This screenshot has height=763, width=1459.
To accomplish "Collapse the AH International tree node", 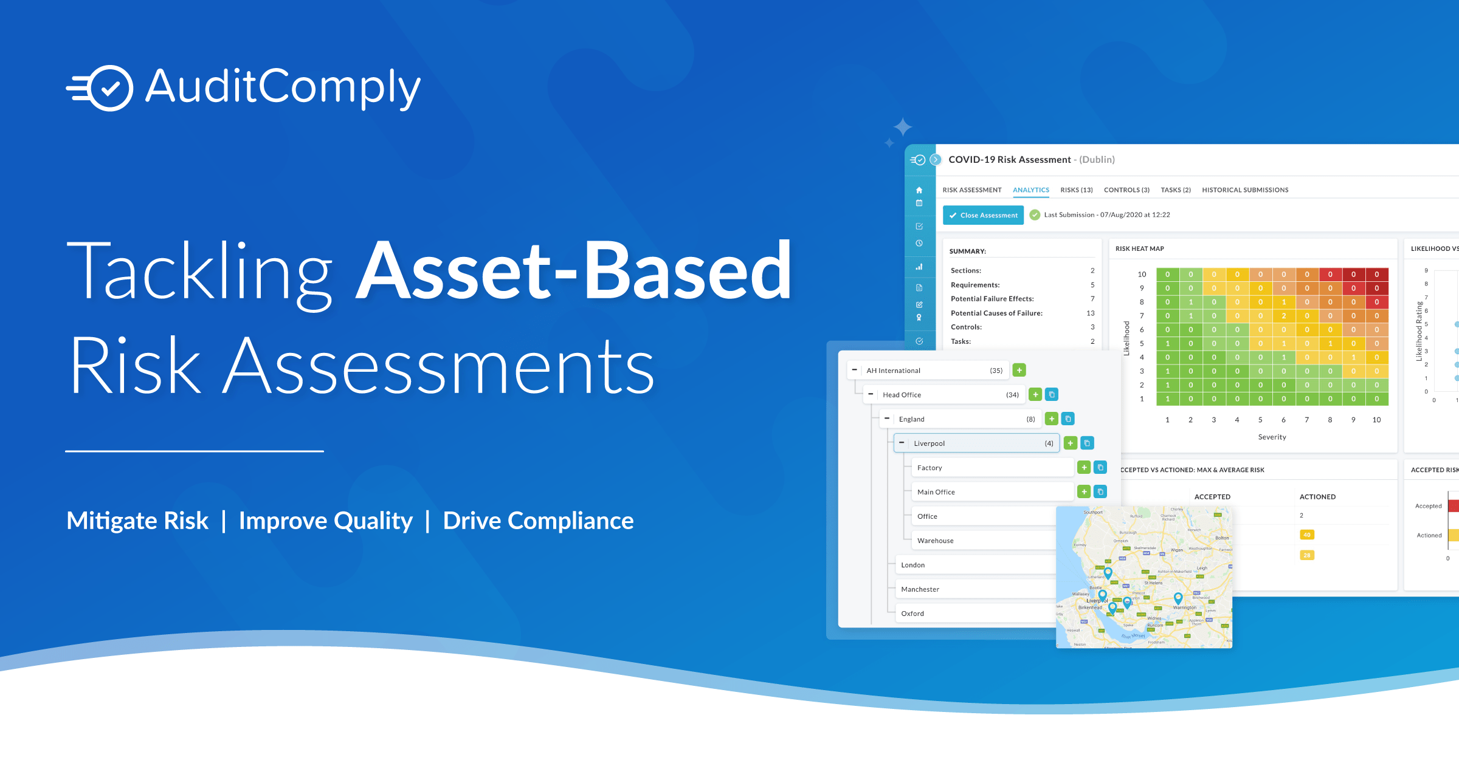I will click(x=854, y=370).
